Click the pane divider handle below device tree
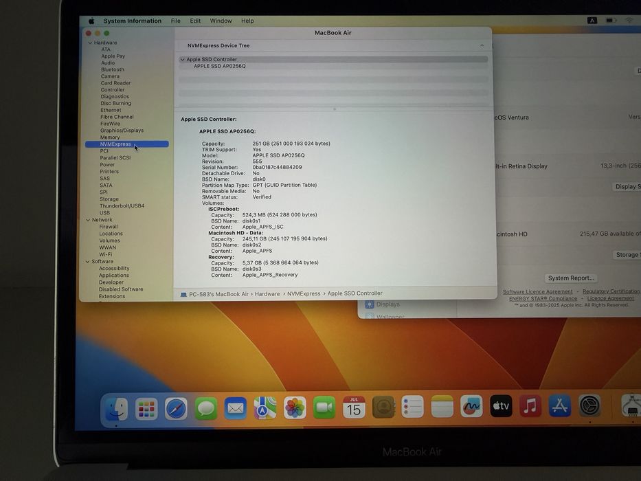 (335, 109)
